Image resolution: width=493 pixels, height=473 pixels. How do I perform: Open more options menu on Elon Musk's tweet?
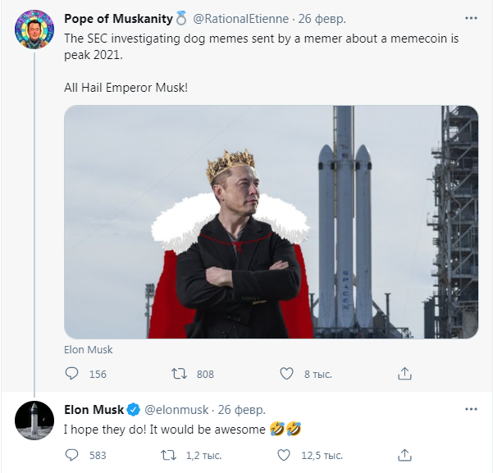(470, 408)
